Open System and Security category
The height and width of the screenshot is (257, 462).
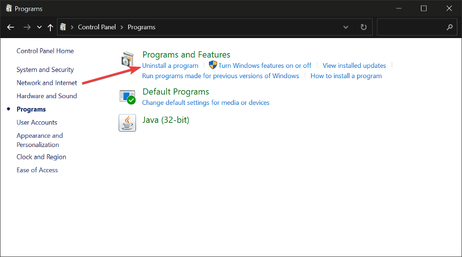click(x=45, y=70)
